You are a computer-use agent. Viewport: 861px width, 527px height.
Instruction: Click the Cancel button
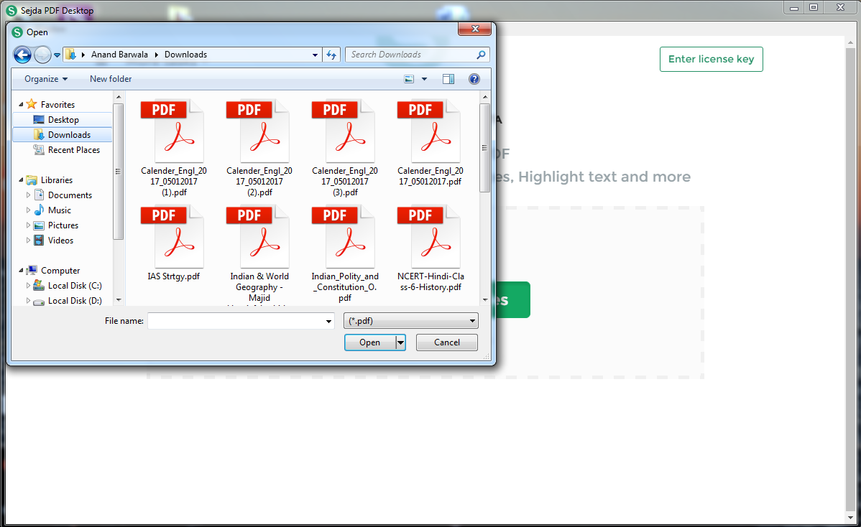(x=447, y=342)
